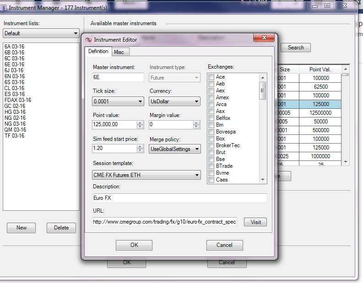Click the instruments table scroll-down arrow
Viewport: 363px width, 283px height.
(346, 162)
